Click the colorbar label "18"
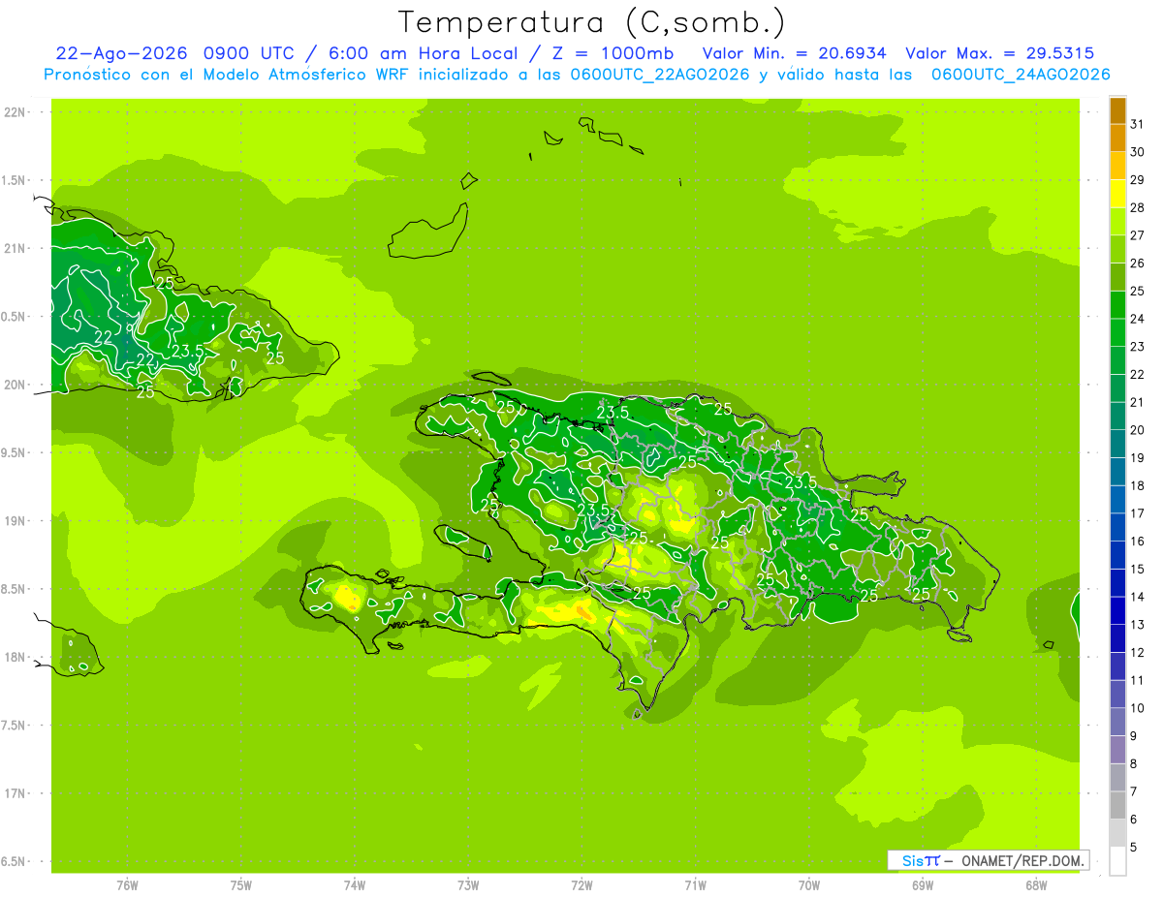The image size is (1163, 898). pos(1138,485)
